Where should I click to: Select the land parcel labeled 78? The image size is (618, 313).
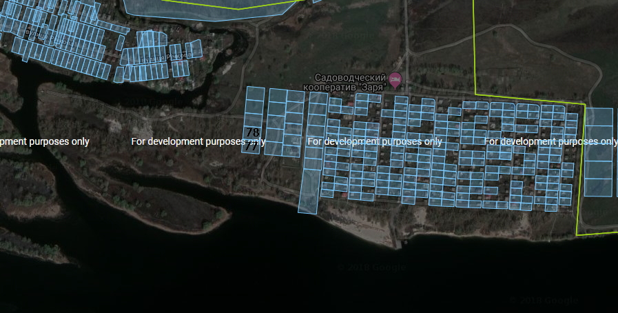click(252, 132)
